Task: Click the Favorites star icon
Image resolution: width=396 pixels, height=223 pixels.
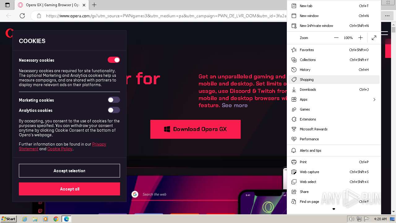Action: tap(294, 50)
